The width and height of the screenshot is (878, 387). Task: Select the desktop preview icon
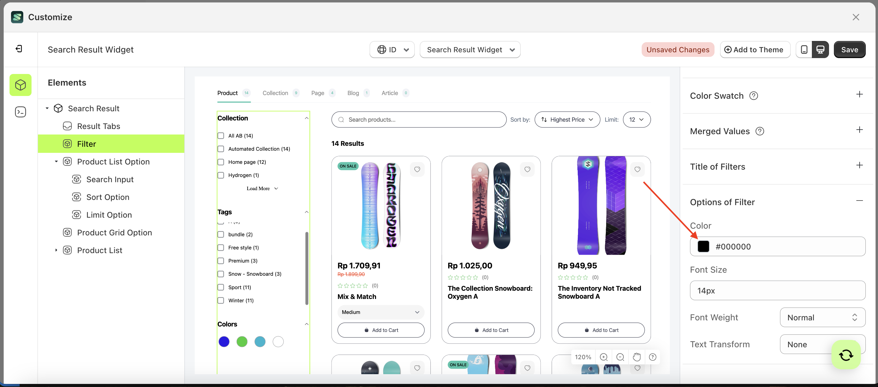coord(821,49)
